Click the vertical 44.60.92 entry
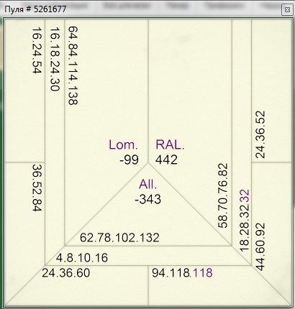 click(x=260, y=246)
